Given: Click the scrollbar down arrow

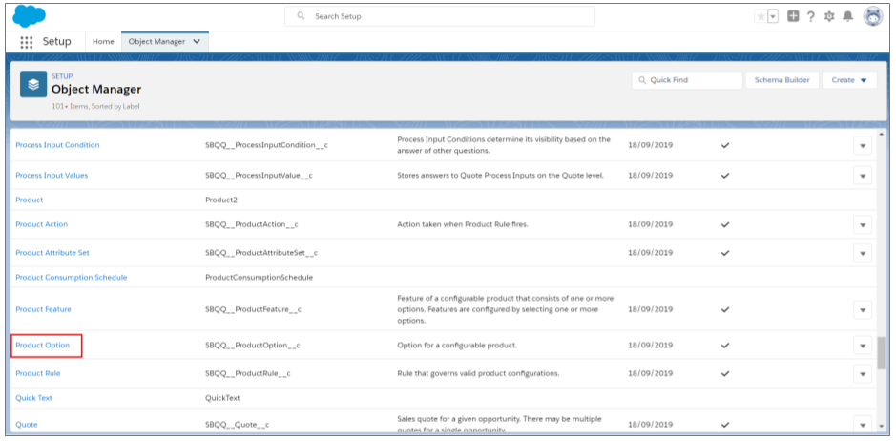Looking at the screenshot, I should (x=882, y=426).
